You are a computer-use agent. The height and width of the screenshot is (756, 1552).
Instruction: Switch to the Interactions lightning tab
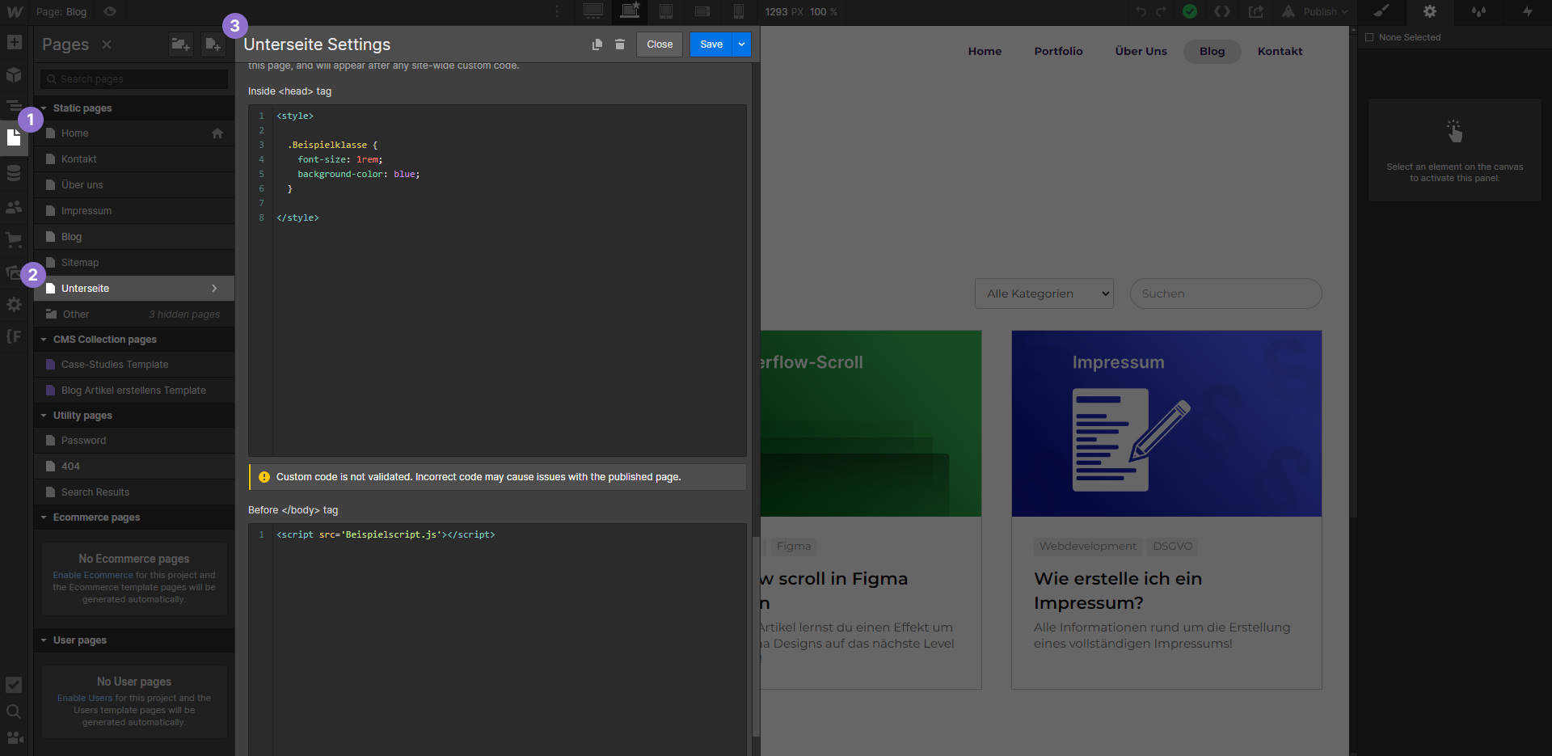[x=1527, y=11]
